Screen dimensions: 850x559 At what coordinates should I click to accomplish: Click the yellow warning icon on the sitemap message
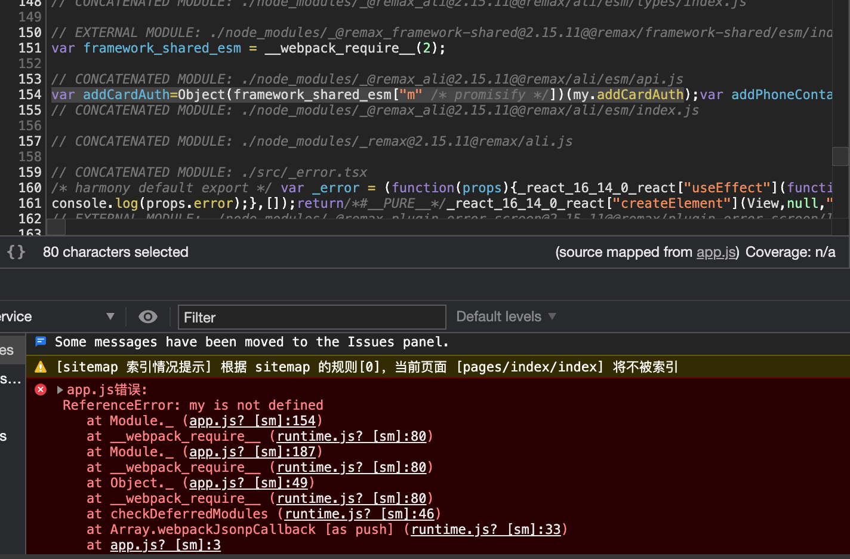[x=41, y=367]
